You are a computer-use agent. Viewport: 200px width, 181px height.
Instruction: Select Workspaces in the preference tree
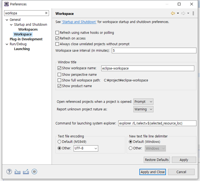point(28,29)
